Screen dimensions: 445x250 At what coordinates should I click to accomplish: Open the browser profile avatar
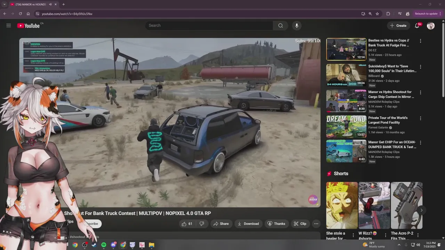coord(407,14)
